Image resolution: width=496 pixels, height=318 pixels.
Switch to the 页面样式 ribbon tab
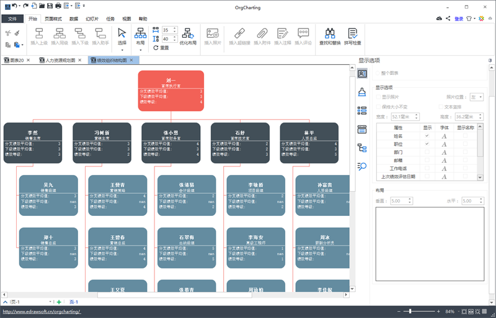tap(53, 19)
